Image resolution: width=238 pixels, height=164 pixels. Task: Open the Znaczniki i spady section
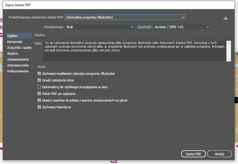[19, 47]
